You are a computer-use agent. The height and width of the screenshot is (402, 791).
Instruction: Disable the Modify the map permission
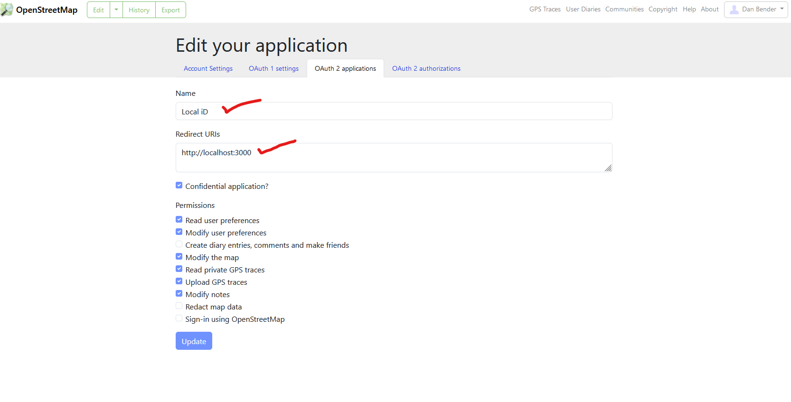(x=179, y=257)
